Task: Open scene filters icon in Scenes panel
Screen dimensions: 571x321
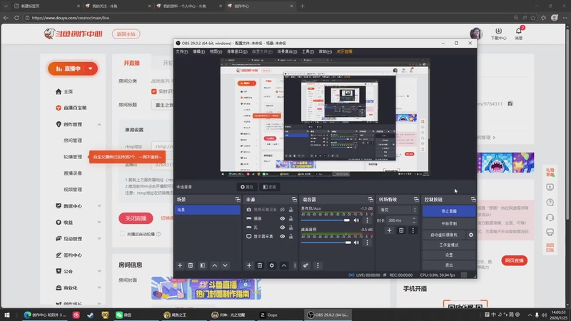Action: pos(203,265)
